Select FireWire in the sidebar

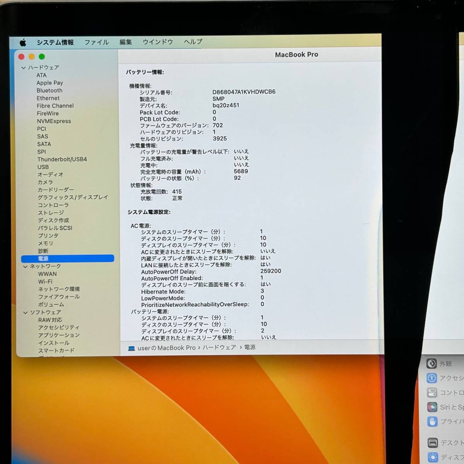48,114
